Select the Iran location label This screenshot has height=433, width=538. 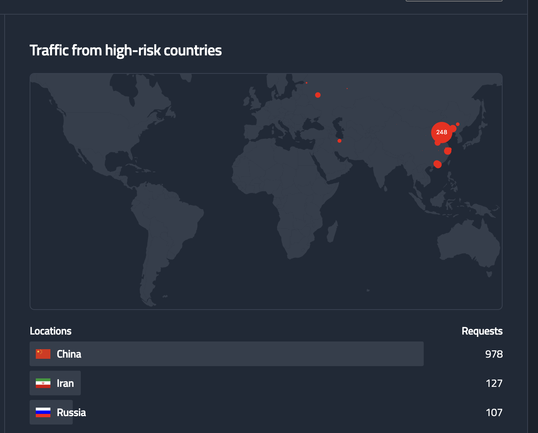click(x=65, y=383)
